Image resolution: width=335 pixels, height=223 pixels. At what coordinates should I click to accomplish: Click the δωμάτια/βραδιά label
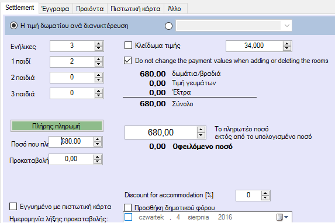click(196, 74)
